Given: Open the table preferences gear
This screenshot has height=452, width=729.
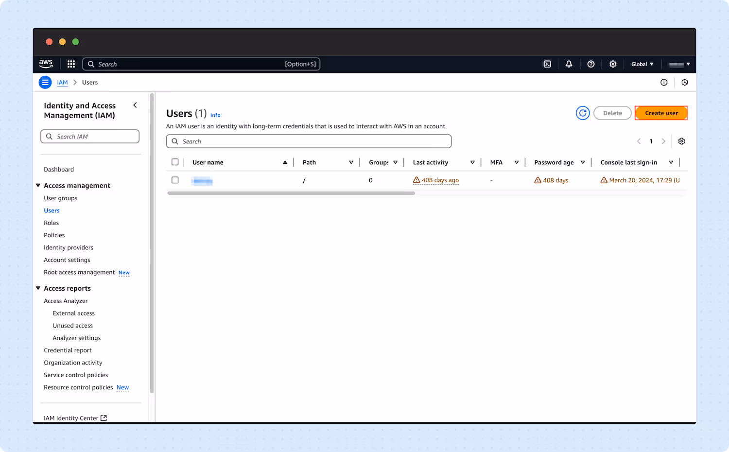Looking at the screenshot, I should pos(681,141).
